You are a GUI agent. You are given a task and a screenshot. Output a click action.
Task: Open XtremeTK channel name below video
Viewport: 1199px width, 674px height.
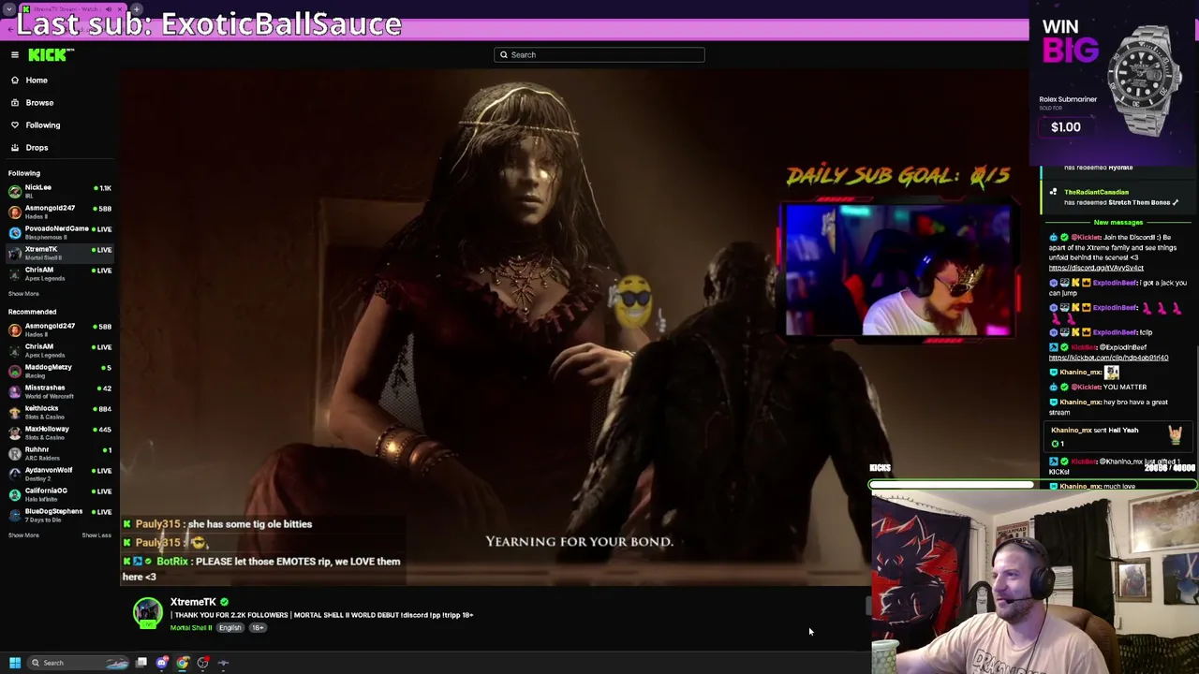(x=193, y=602)
